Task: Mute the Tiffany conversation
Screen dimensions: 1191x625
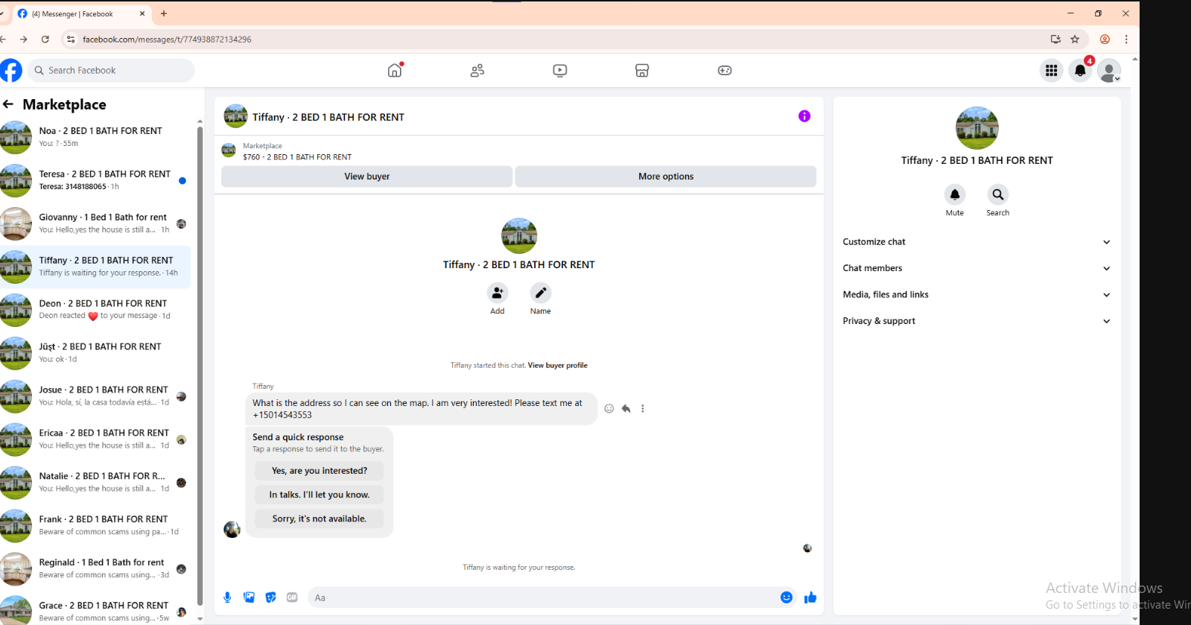Action: [955, 194]
